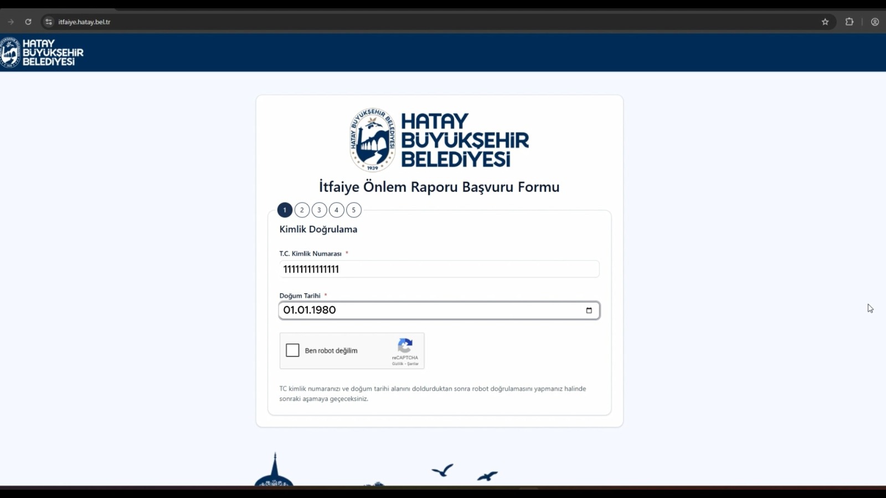Viewport: 886px width, 498px height.
Task: Open the browser extensions puzzle icon
Action: coord(849,22)
